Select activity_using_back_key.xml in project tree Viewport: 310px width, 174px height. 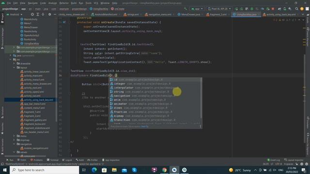(x=37, y=100)
